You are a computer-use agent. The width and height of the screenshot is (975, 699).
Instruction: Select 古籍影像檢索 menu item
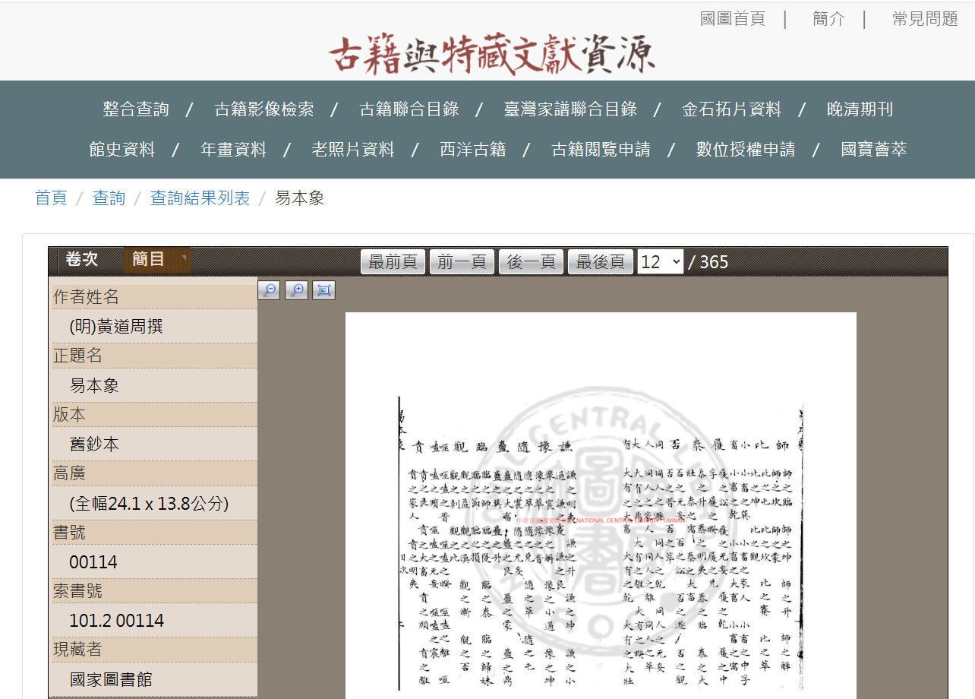coord(264,109)
